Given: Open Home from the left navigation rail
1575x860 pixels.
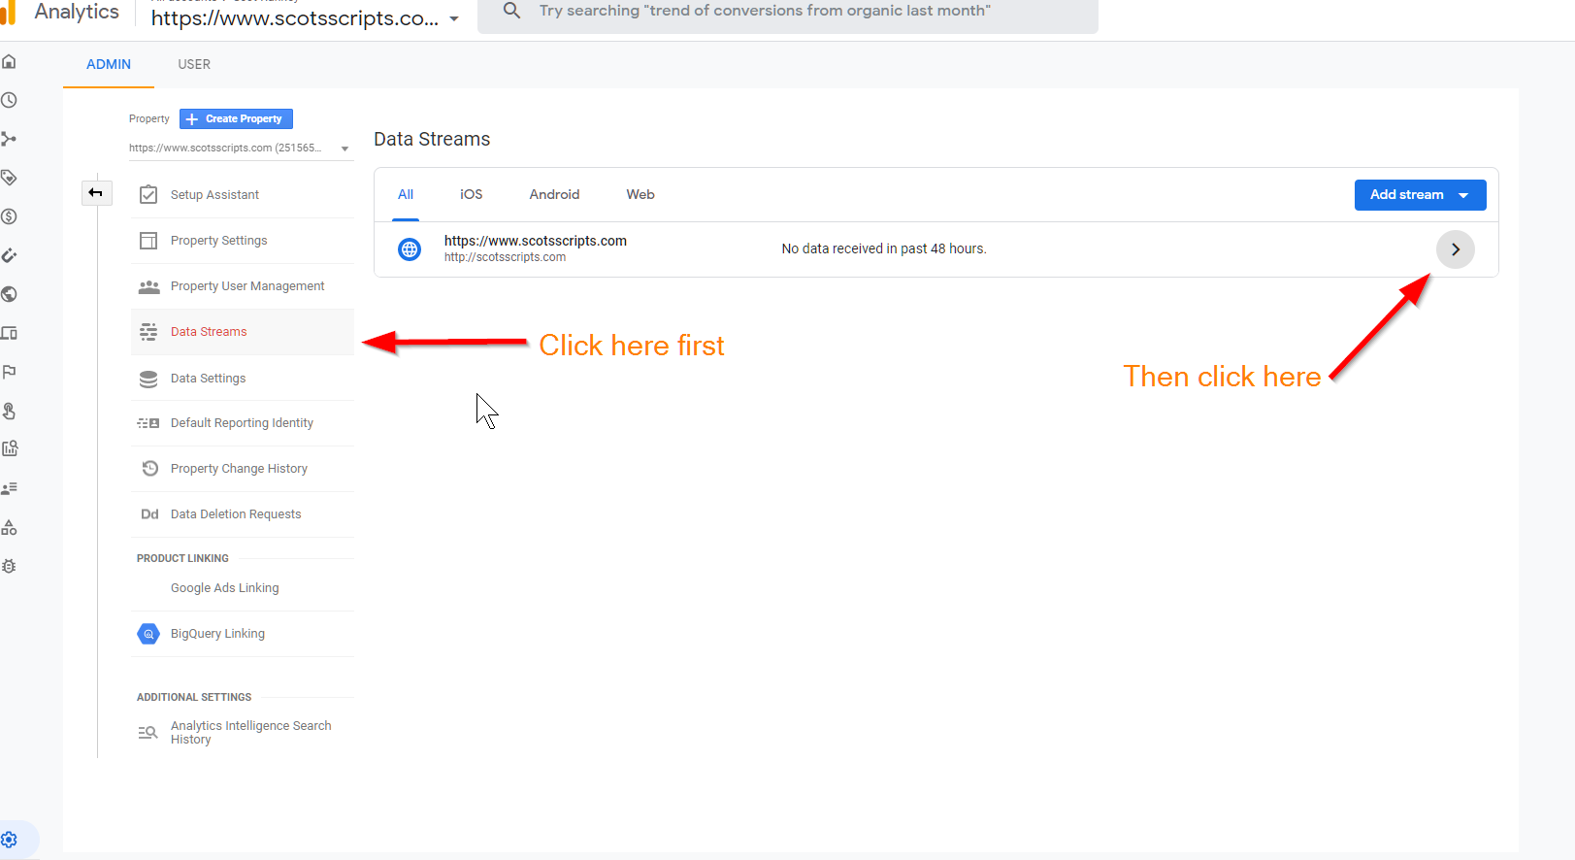Looking at the screenshot, I should (10, 62).
